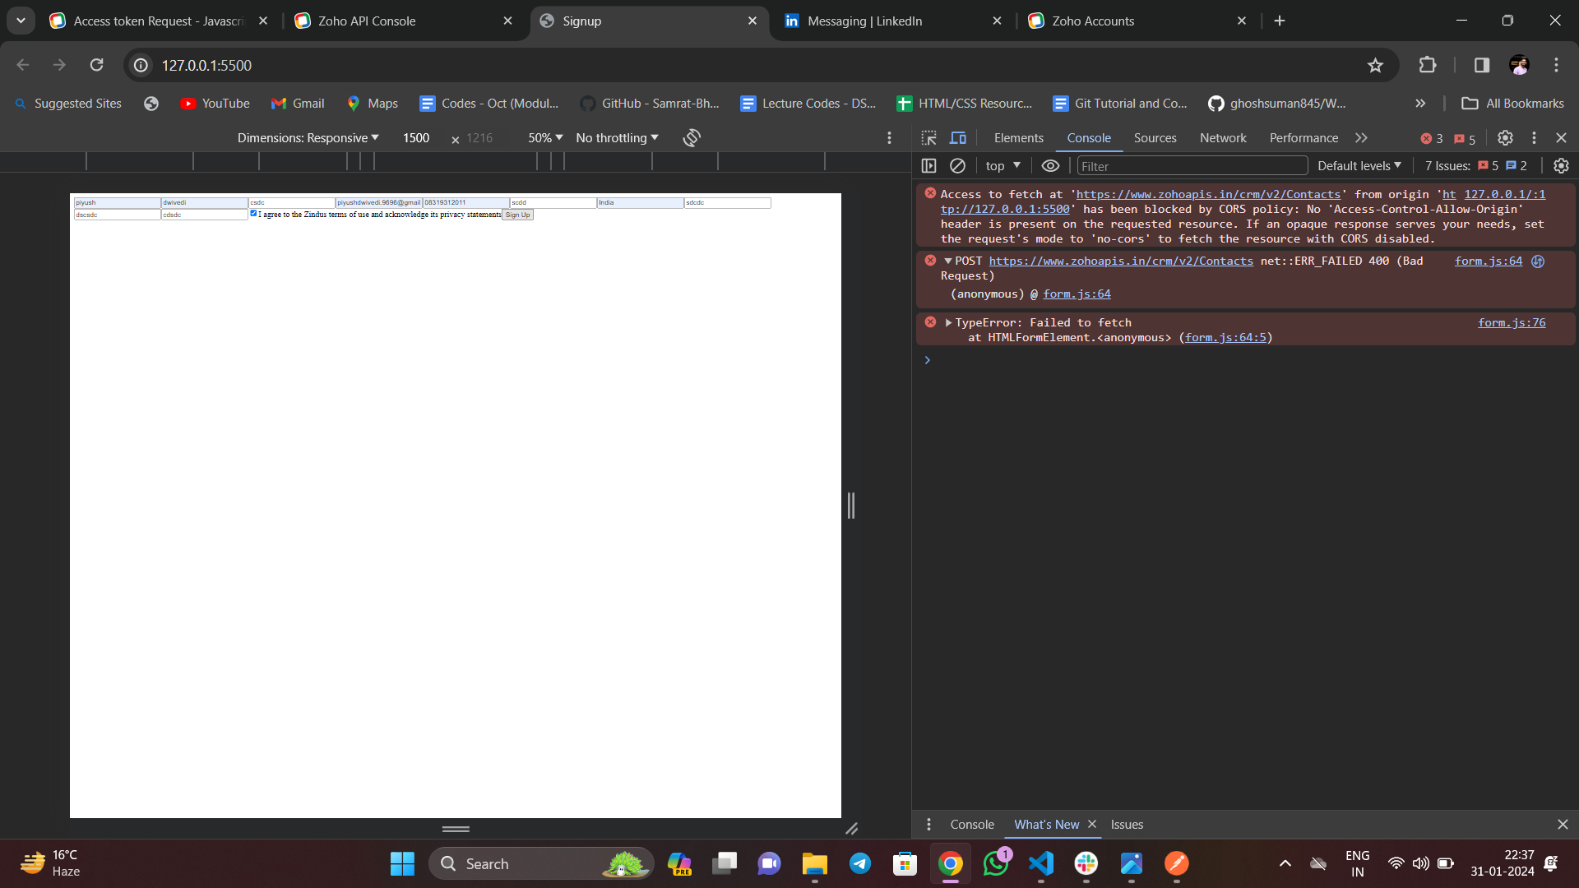This screenshot has height=888, width=1579.
Task: Switch to the Sources tab
Action: [x=1155, y=138]
